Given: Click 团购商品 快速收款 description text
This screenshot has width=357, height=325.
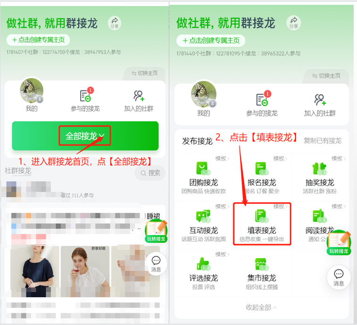Looking at the screenshot, I should 204,191.
